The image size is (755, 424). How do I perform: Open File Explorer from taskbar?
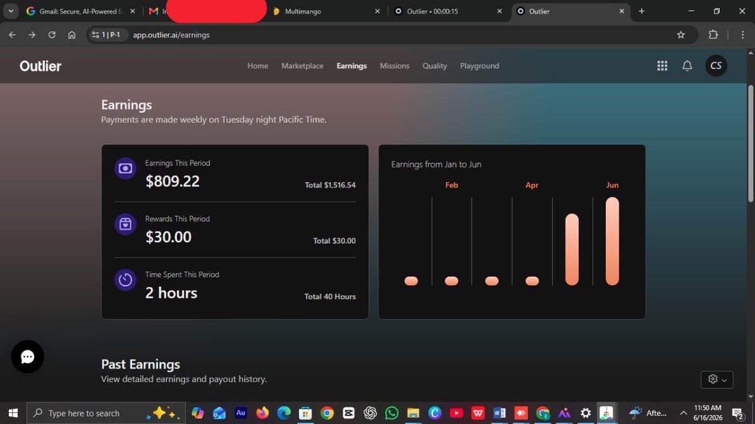pos(413,413)
